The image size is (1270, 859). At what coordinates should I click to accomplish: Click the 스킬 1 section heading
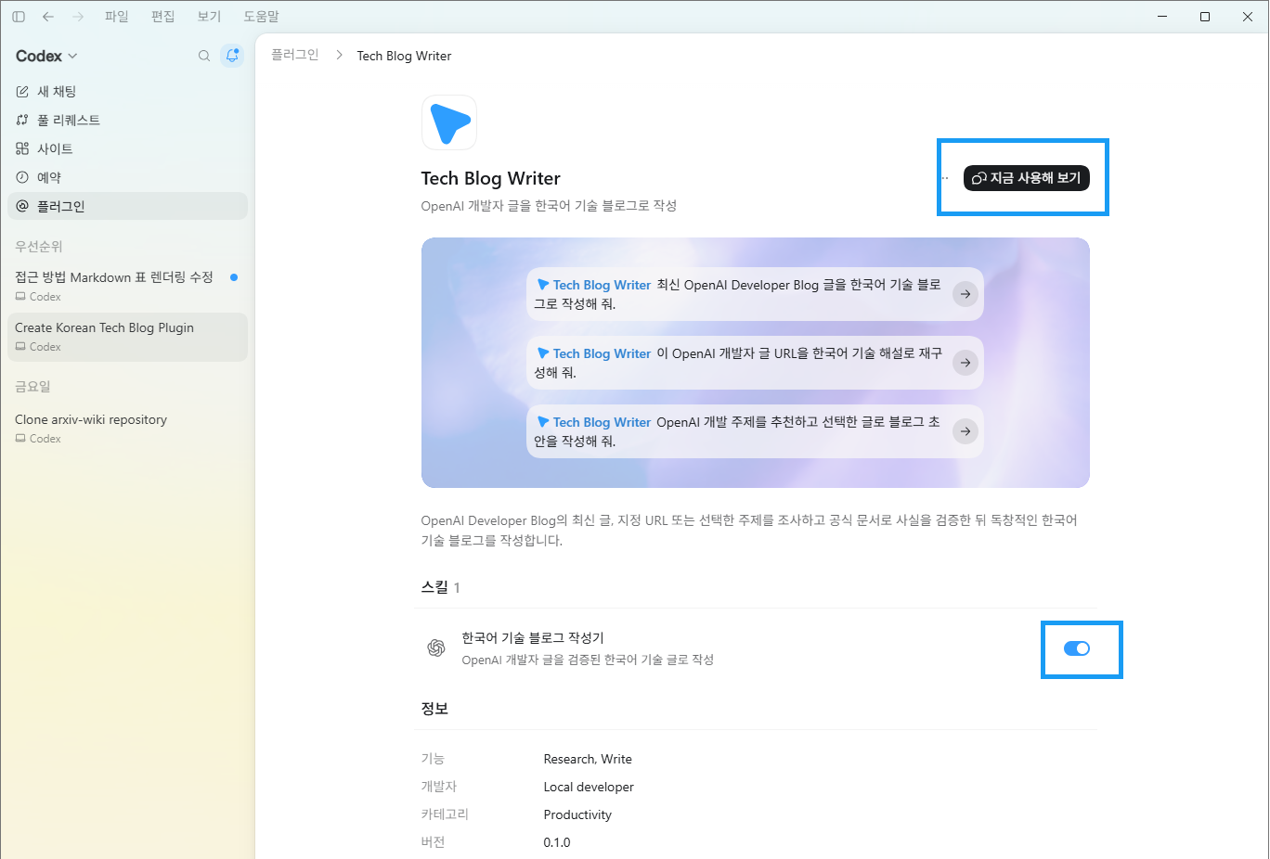[441, 587]
